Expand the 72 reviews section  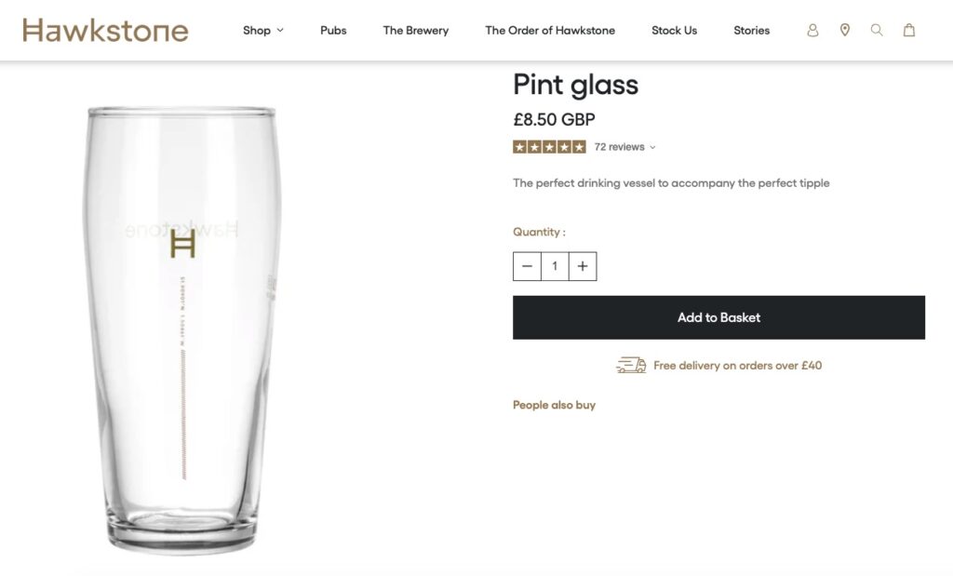pos(618,146)
